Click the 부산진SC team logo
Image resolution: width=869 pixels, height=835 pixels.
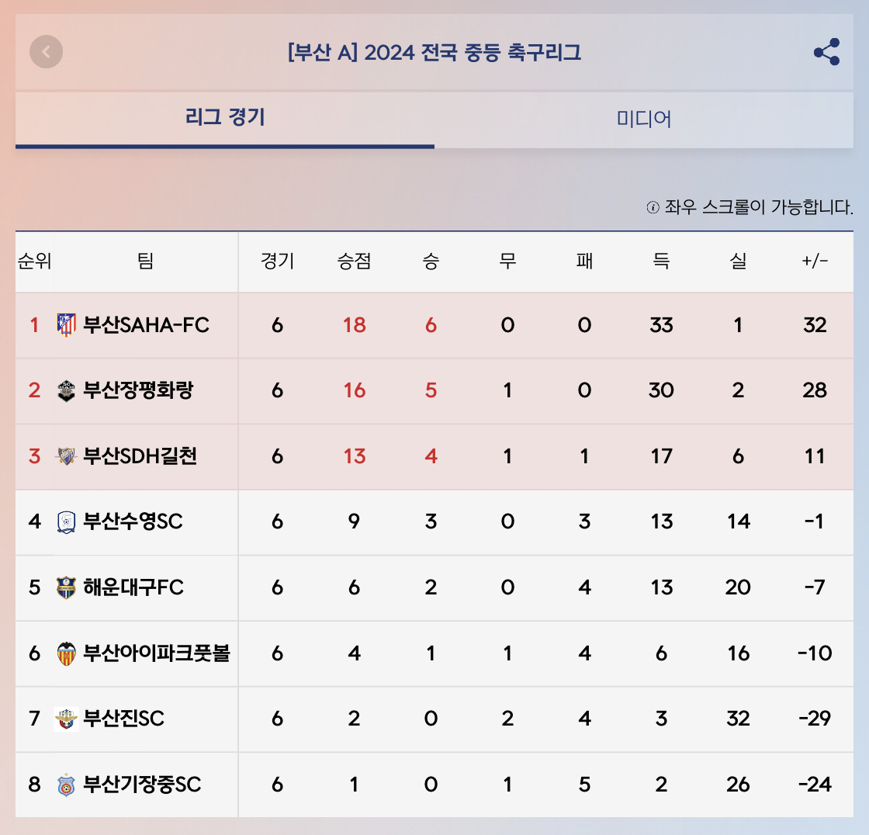point(67,719)
